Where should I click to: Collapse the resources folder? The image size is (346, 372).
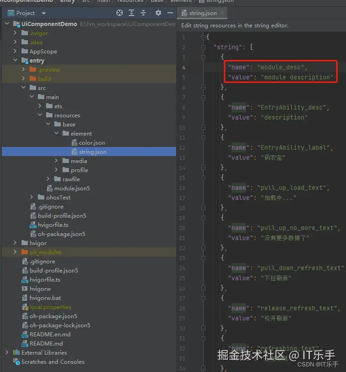point(40,115)
